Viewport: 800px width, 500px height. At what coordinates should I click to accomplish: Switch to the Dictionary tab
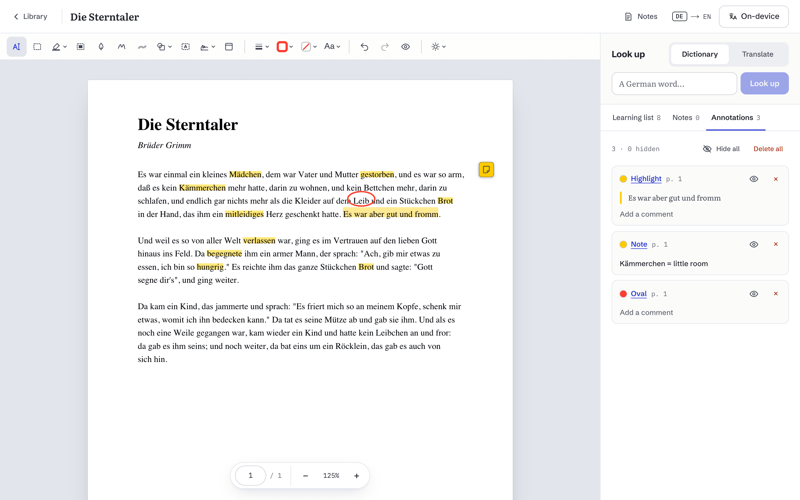tap(699, 54)
